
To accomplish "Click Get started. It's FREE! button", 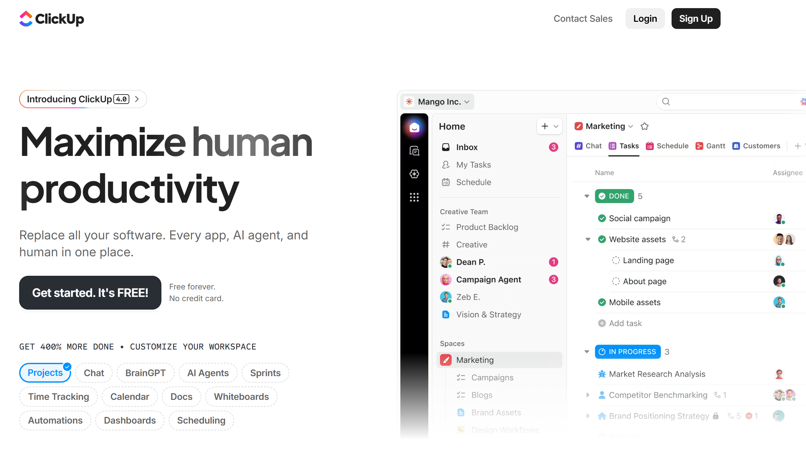I will point(90,293).
